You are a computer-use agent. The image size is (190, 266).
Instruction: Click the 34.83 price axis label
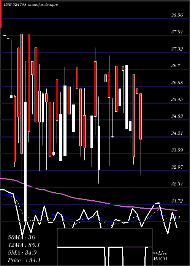tap(177, 116)
